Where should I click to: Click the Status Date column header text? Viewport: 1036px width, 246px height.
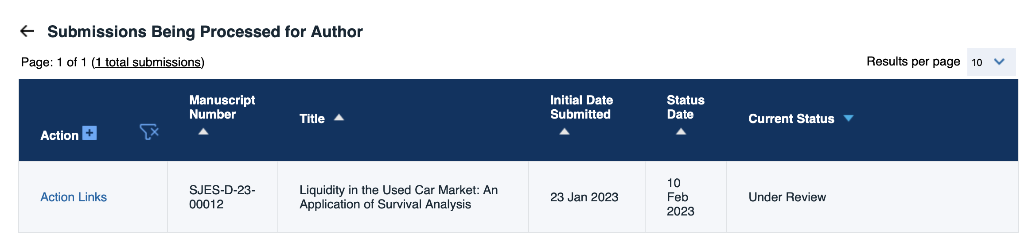point(685,107)
